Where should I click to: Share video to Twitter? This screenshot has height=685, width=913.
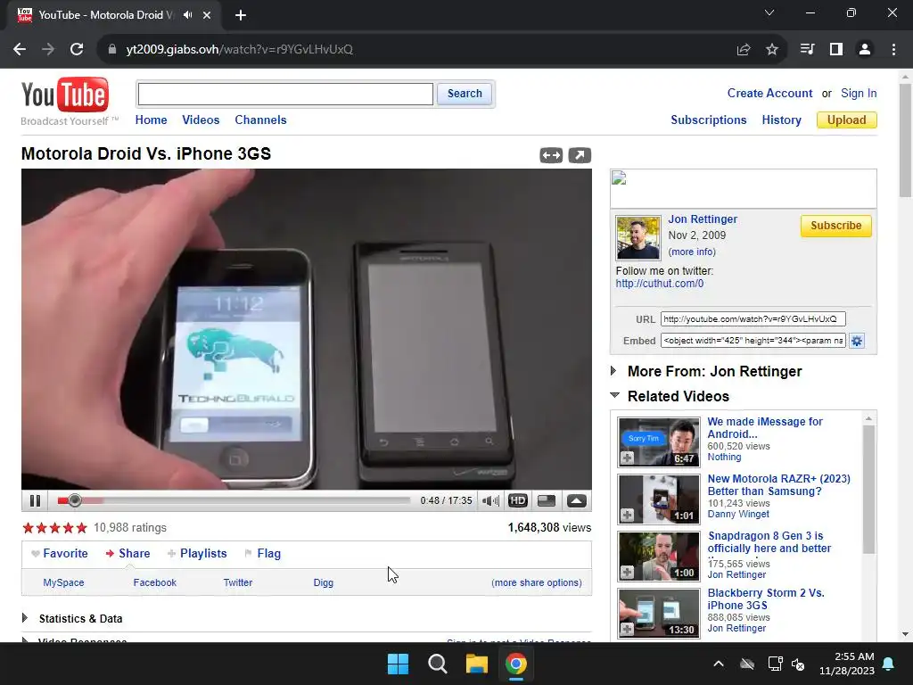pos(238,582)
